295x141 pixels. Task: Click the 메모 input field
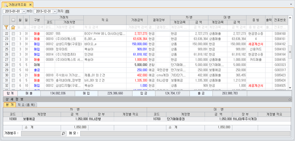[x=185, y=134]
